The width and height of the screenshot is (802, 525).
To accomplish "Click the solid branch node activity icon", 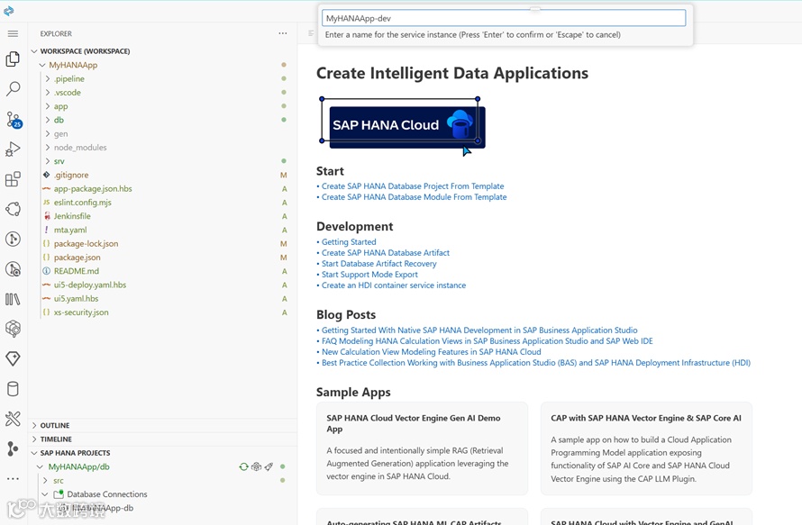I will [x=13, y=448].
